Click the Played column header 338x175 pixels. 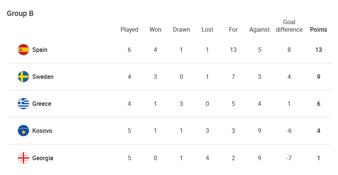click(129, 30)
